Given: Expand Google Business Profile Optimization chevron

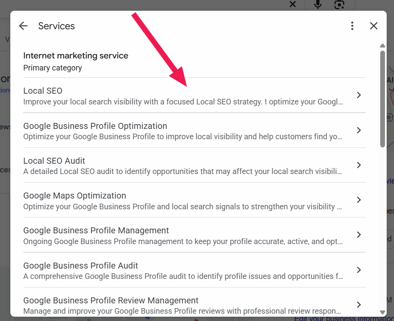Looking at the screenshot, I should (359, 130).
